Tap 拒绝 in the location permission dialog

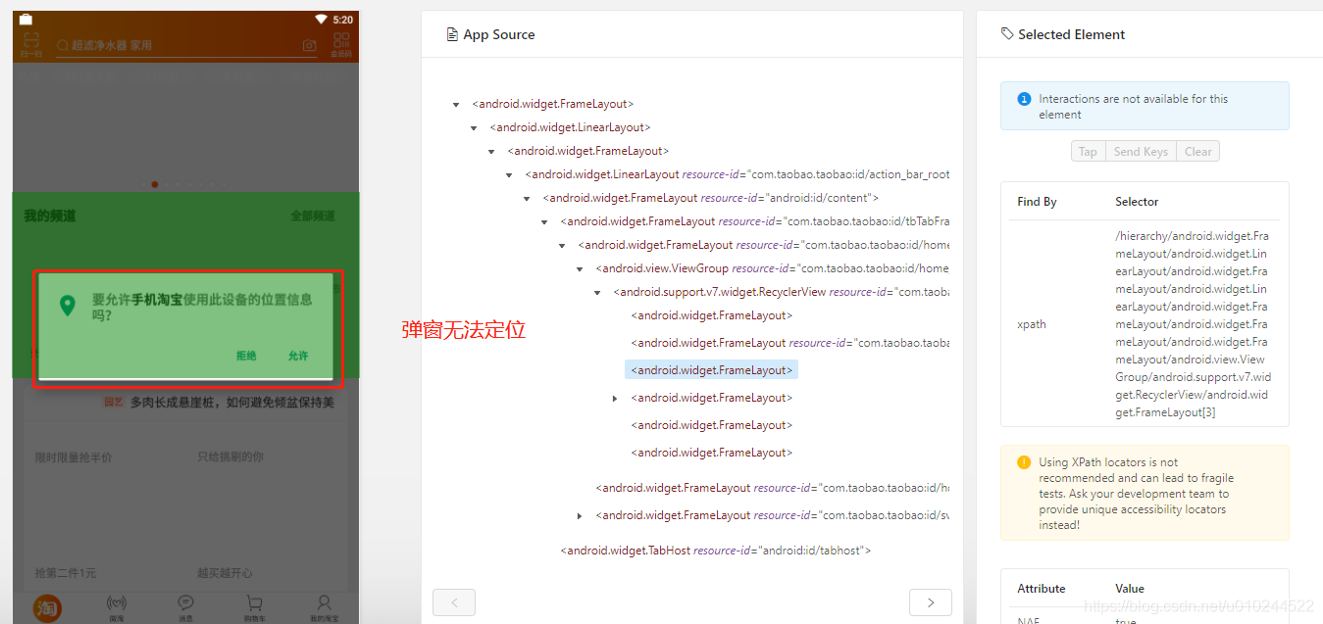click(x=246, y=356)
